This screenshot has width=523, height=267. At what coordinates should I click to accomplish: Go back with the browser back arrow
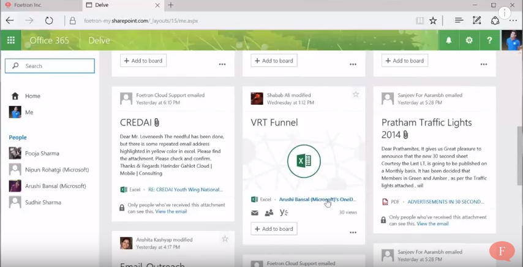(10, 21)
